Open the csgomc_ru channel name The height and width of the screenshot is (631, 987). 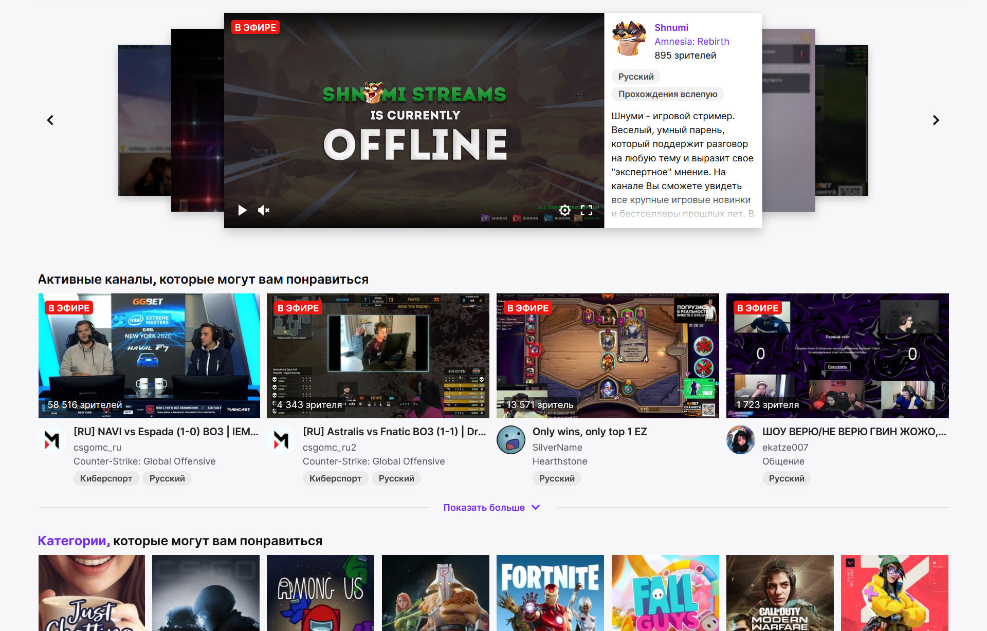point(97,448)
